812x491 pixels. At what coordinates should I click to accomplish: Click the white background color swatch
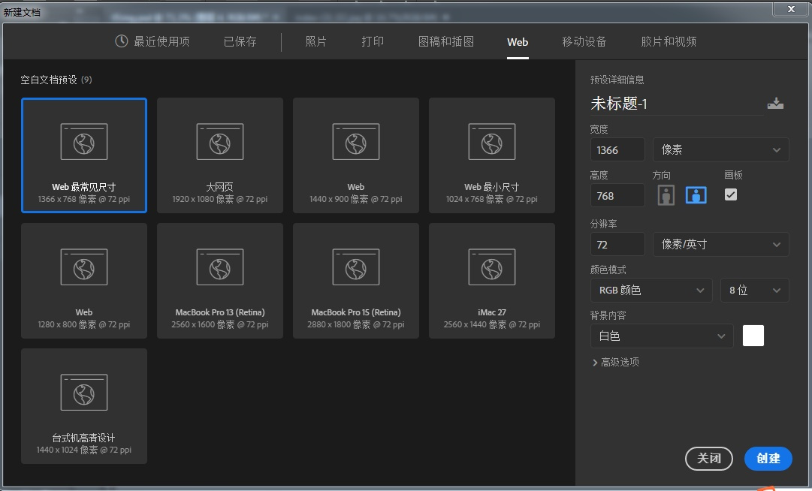pos(753,336)
